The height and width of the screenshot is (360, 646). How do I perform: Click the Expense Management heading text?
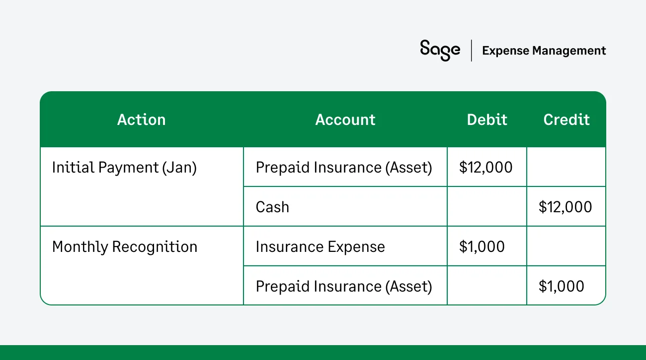click(x=544, y=51)
